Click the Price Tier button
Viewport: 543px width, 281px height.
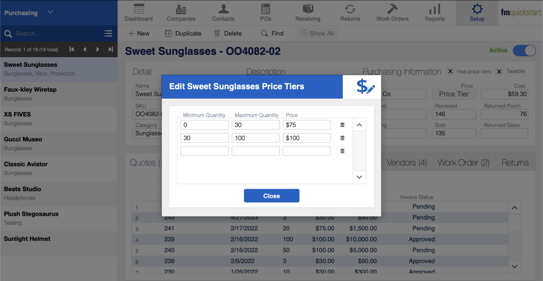454,94
